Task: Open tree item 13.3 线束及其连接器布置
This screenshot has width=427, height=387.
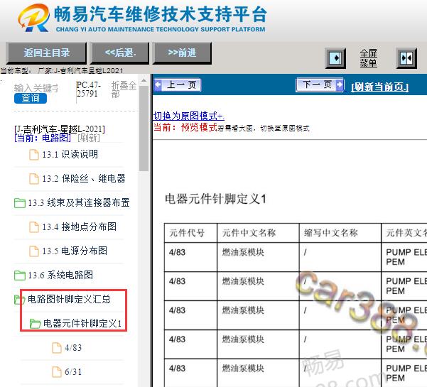Action: coord(79,203)
